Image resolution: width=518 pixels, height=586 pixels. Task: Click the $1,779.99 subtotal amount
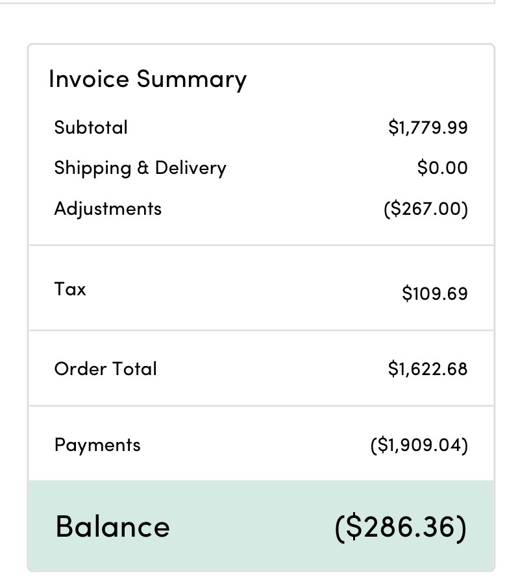428,127
